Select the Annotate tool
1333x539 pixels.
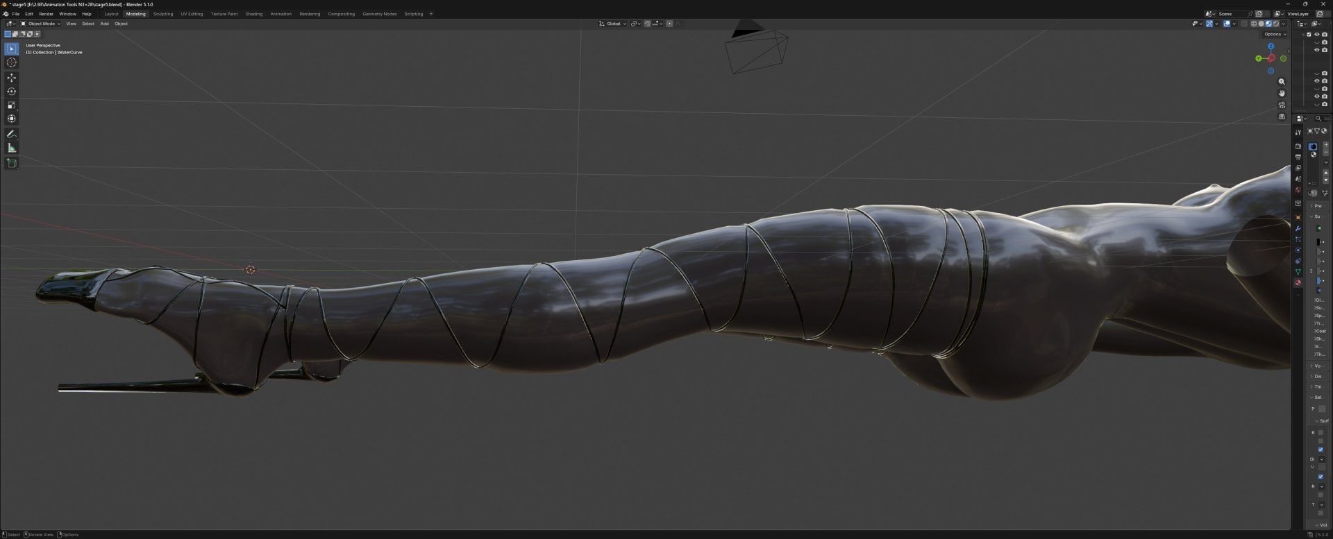(12, 134)
